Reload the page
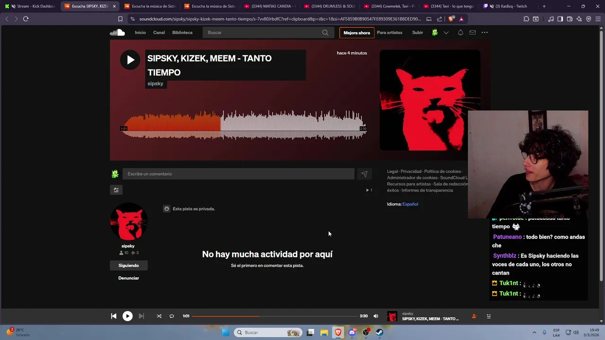Viewport: 605px width, 340px height. (26, 19)
